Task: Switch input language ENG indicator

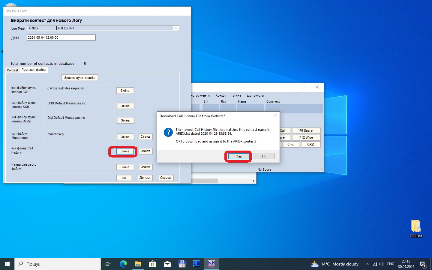Action: click(x=391, y=264)
